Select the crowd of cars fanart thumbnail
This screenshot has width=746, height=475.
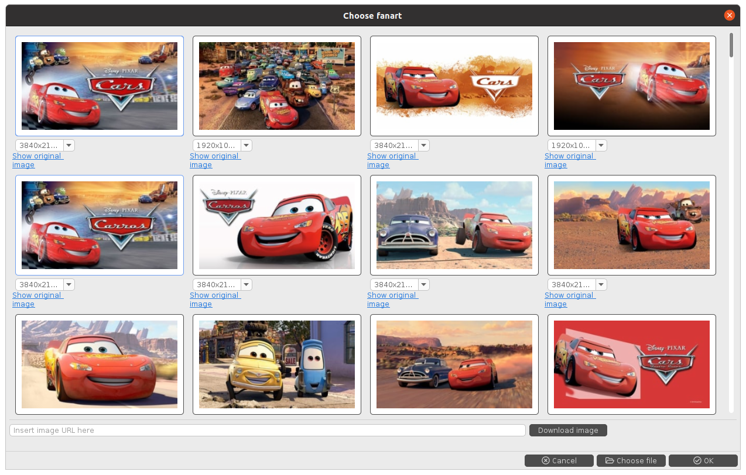pos(277,86)
